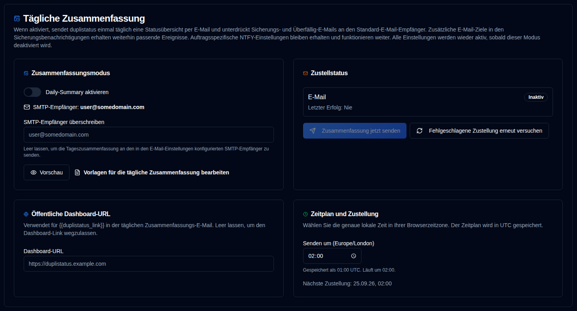Screen dimensions: 577x311
Task: Click the Dashboard-URL field label
Action: pyautogui.click(x=43, y=251)
